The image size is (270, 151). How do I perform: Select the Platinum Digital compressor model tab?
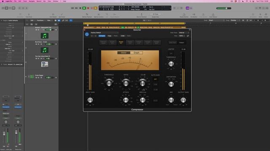[x=103, y=42]
